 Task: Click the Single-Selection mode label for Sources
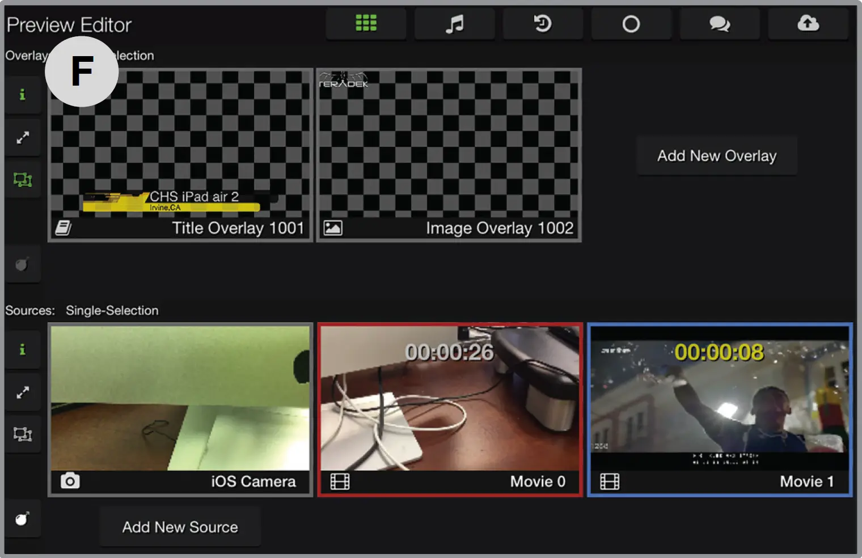(x=112, y=311)
